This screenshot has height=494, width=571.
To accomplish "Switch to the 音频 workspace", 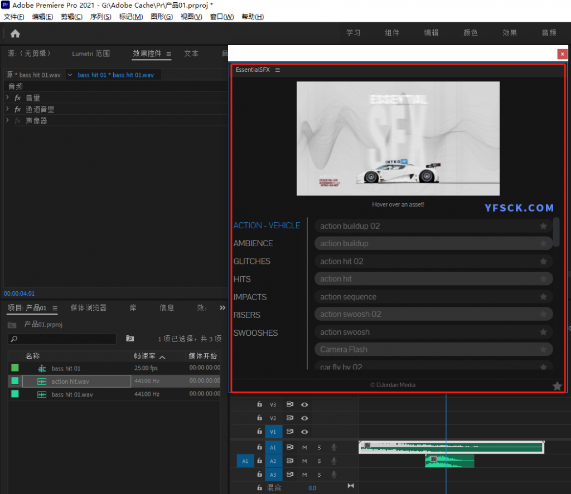I will 549,33.
